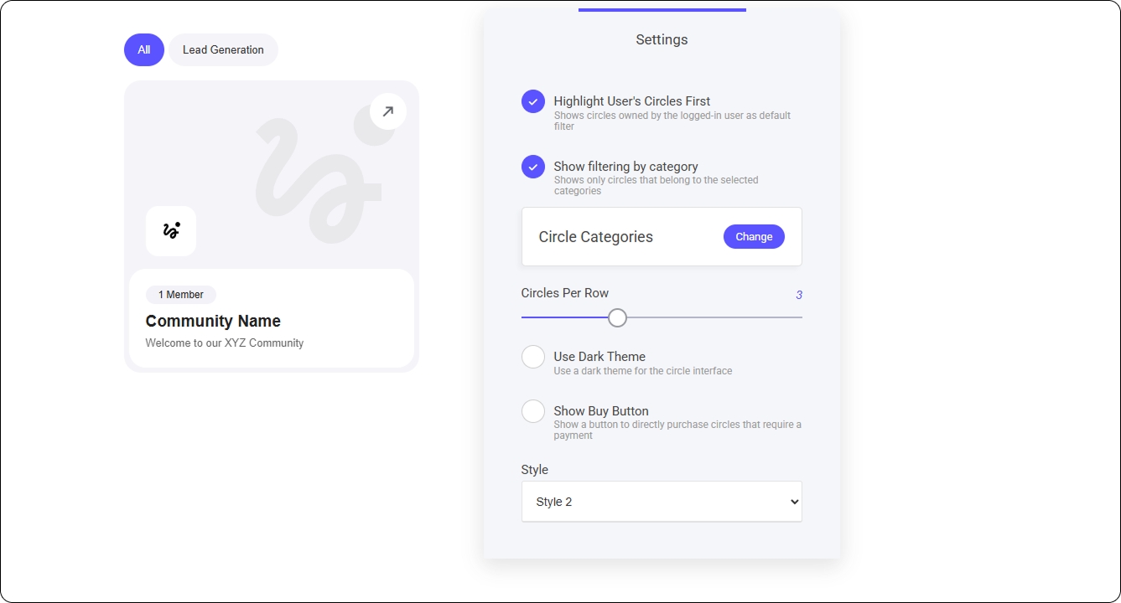Disable Show filtering by category checkbox

click(x=533, y=167)
